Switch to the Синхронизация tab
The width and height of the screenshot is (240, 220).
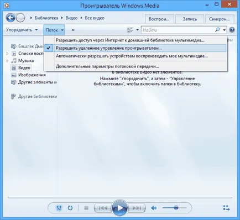(x=220, y=19)
